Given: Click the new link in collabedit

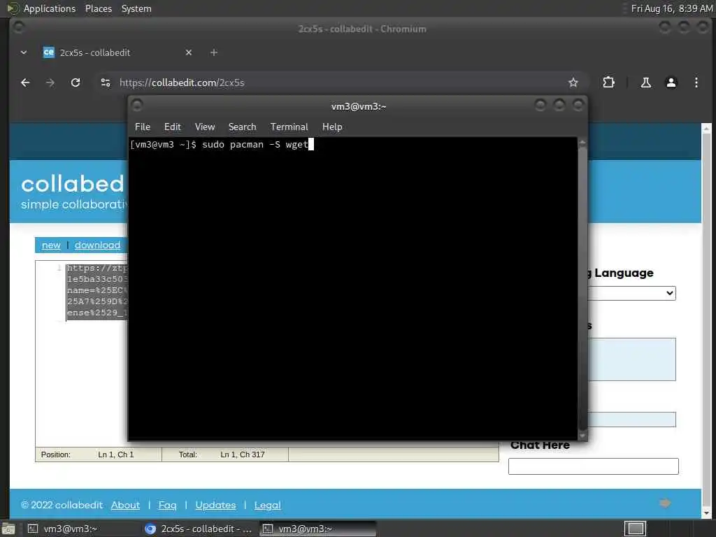Looking at the screenshot, I should pos(51,245).
